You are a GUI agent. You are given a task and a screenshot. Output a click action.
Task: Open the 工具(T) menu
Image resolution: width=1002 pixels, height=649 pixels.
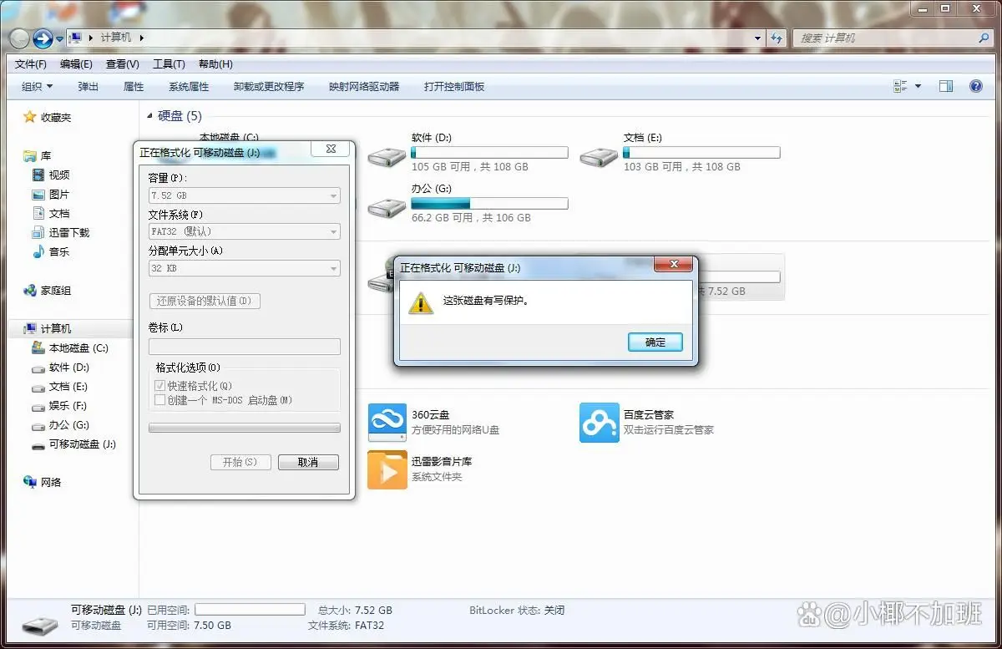point(169,63)
